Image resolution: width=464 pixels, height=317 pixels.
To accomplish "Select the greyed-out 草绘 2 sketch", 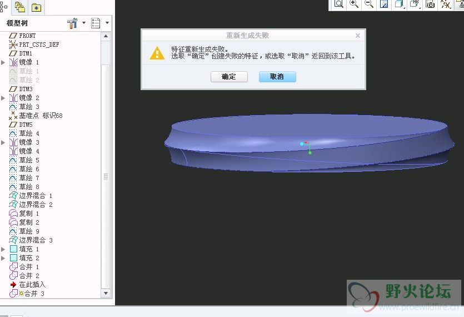I will click(24, 80).
